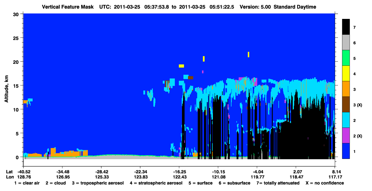Click the magenta 2 (X) legend swatch

[x=346, y=135]
